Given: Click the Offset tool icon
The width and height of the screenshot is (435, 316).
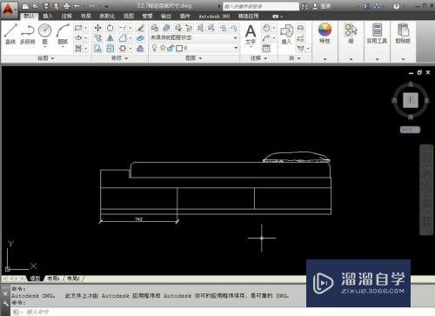Looking at the screenshot, I should tap(140, 48).
